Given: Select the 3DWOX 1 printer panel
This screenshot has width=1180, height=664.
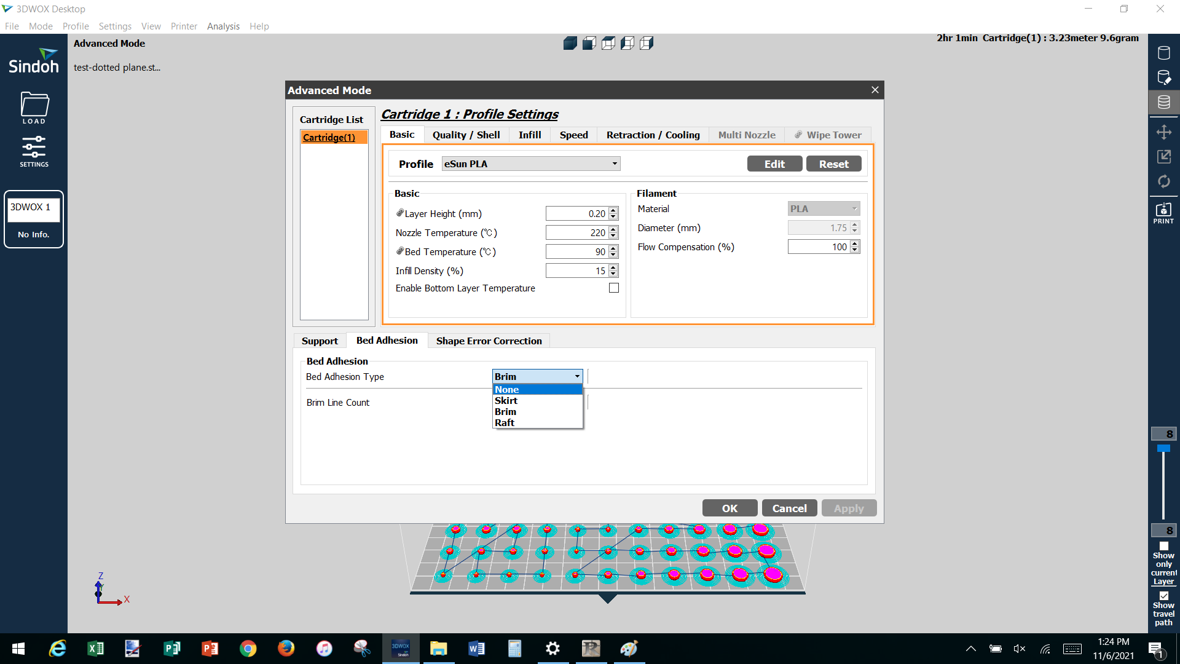Looking at the screenshot, I should [x=34, y=219].
